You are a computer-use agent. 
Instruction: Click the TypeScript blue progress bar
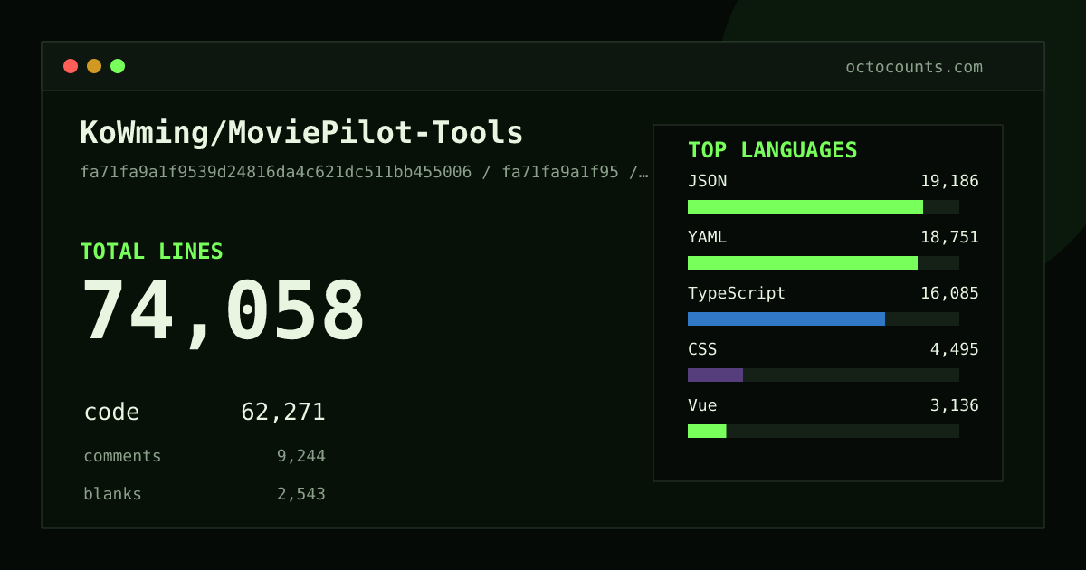(786, 319)
